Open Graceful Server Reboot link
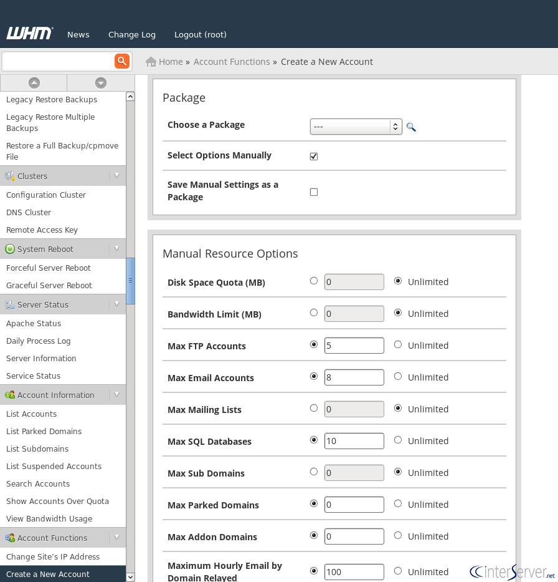Image resolution: width=558 pixels, height=582 pixels. point(49,286)
